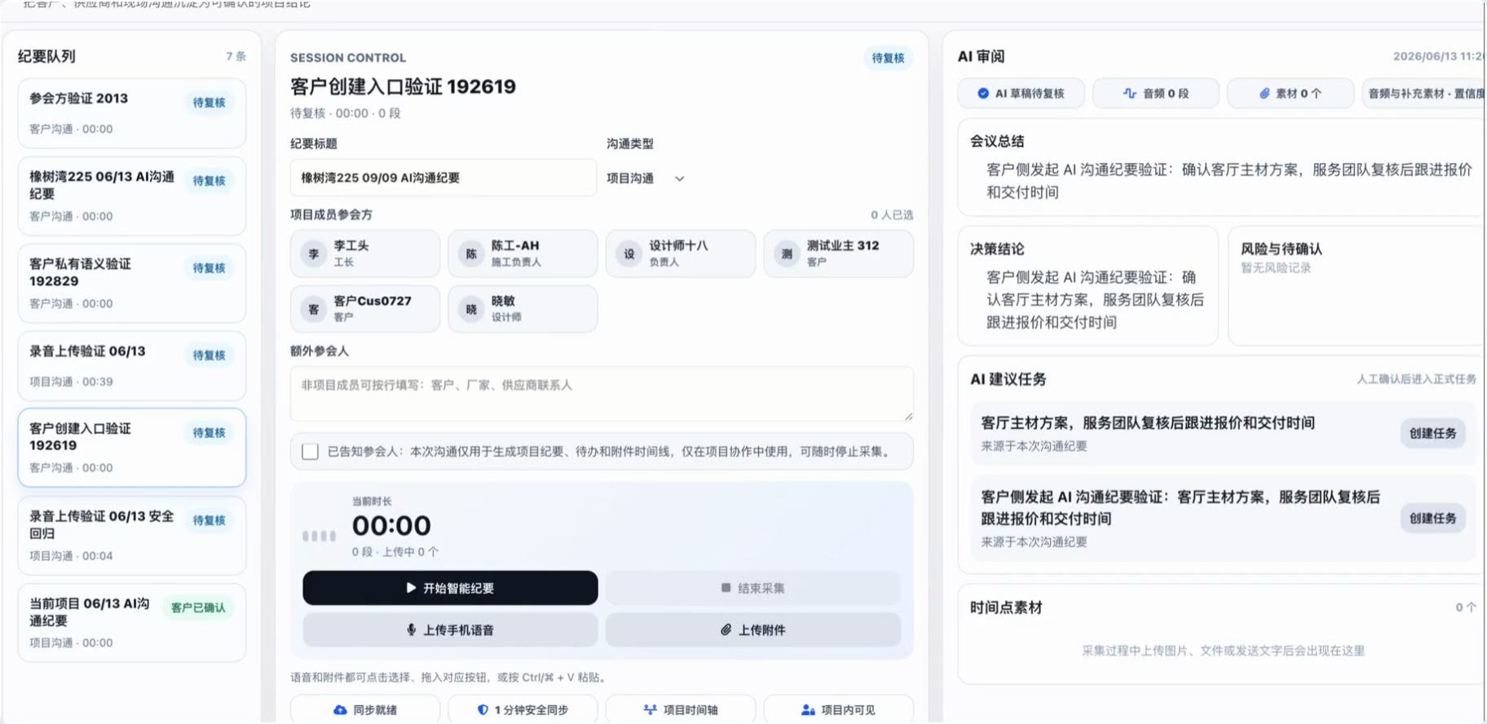Click the 测 avatar of 测试业主 312
Image resolution: width=1487 pixels, height=724 pixels.
coord(787,254)
